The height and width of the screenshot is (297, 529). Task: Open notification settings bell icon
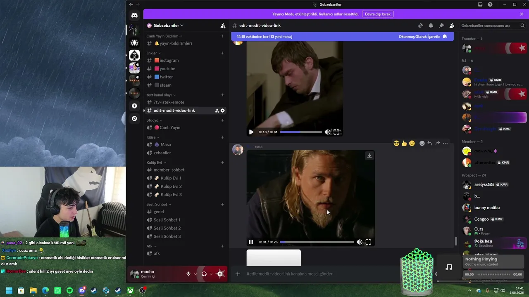[431, 26]
